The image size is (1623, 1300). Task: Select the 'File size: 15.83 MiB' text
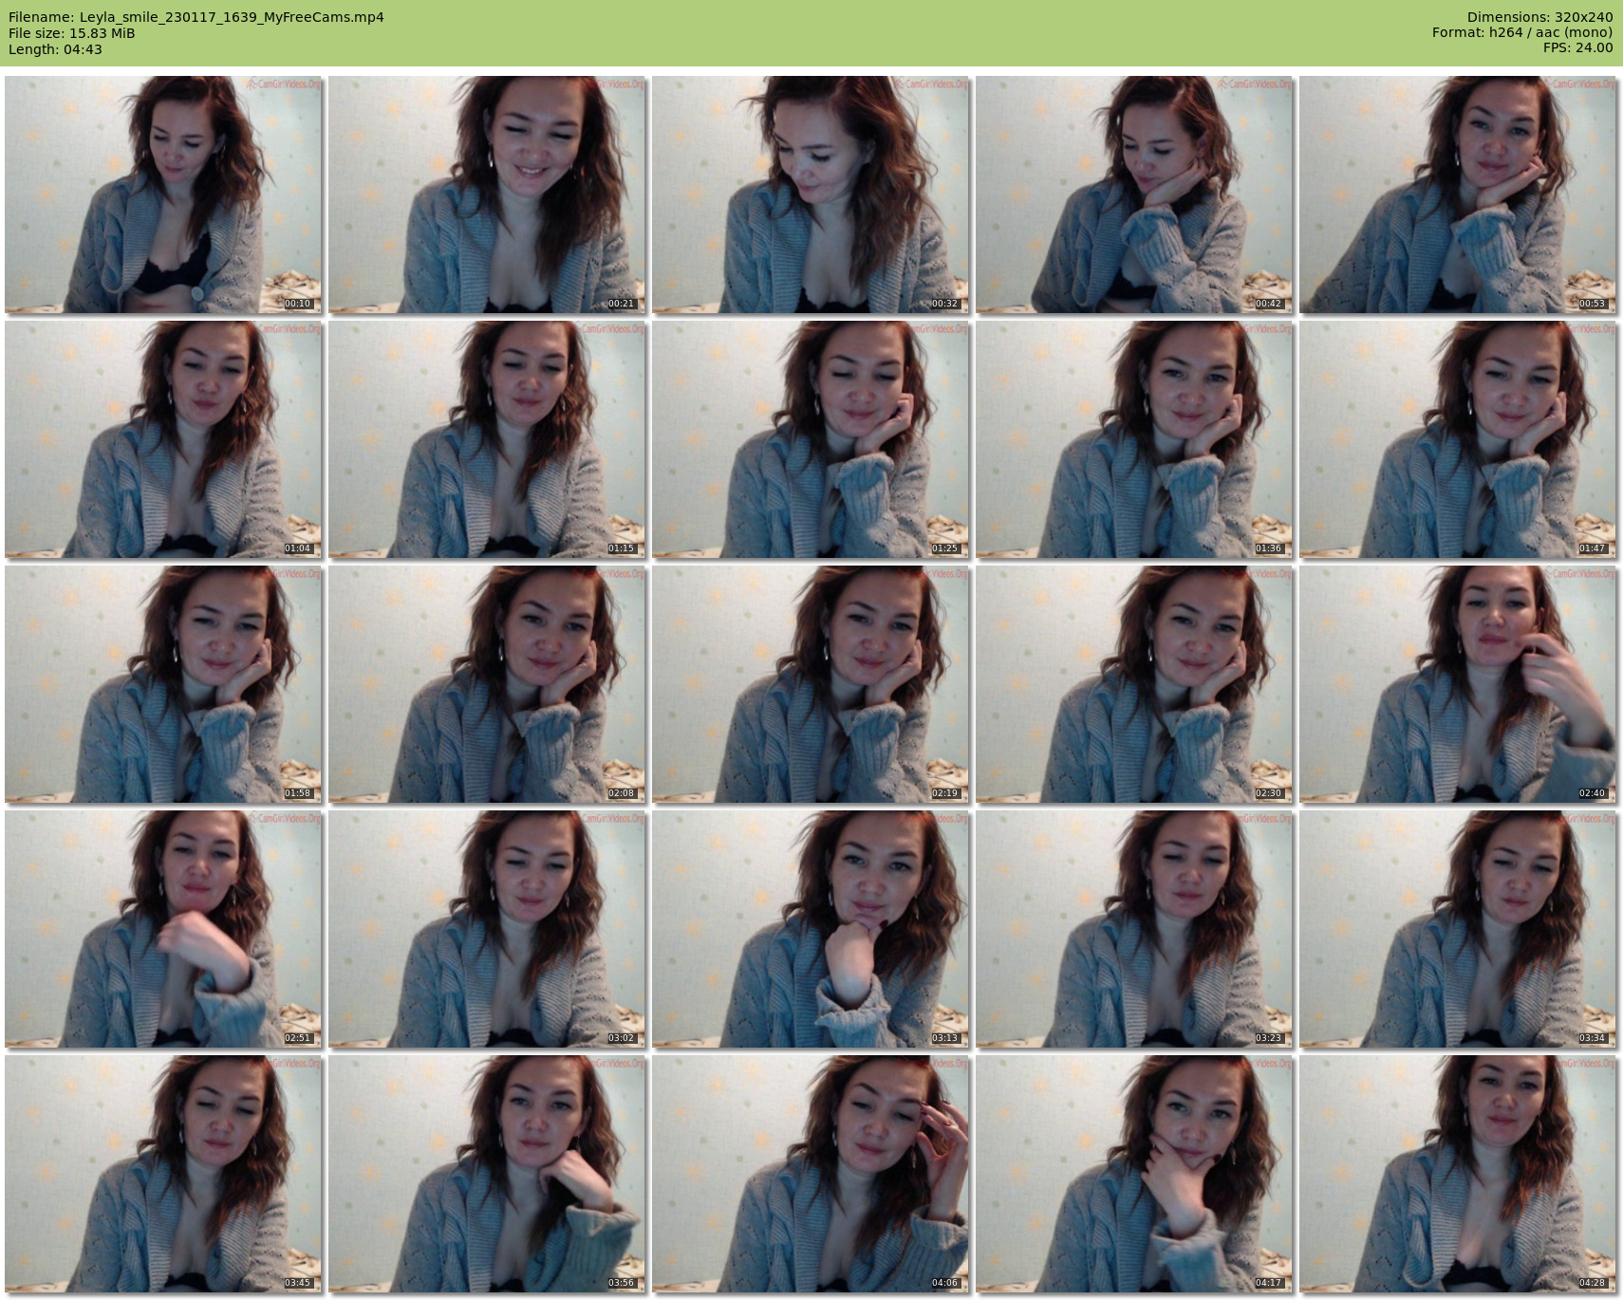72,33
